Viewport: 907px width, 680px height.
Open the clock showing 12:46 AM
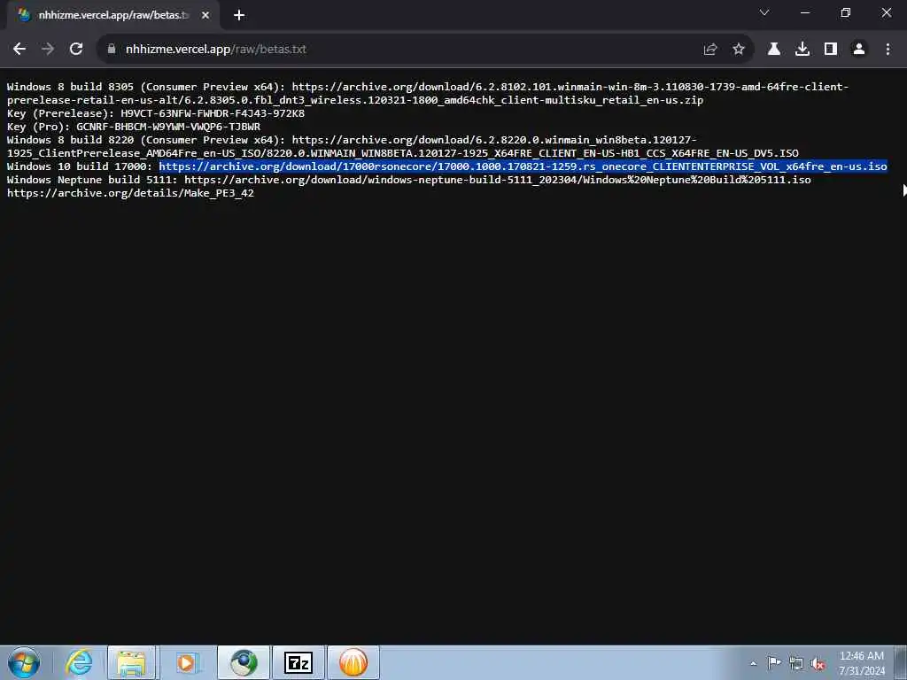pos(861,663)
